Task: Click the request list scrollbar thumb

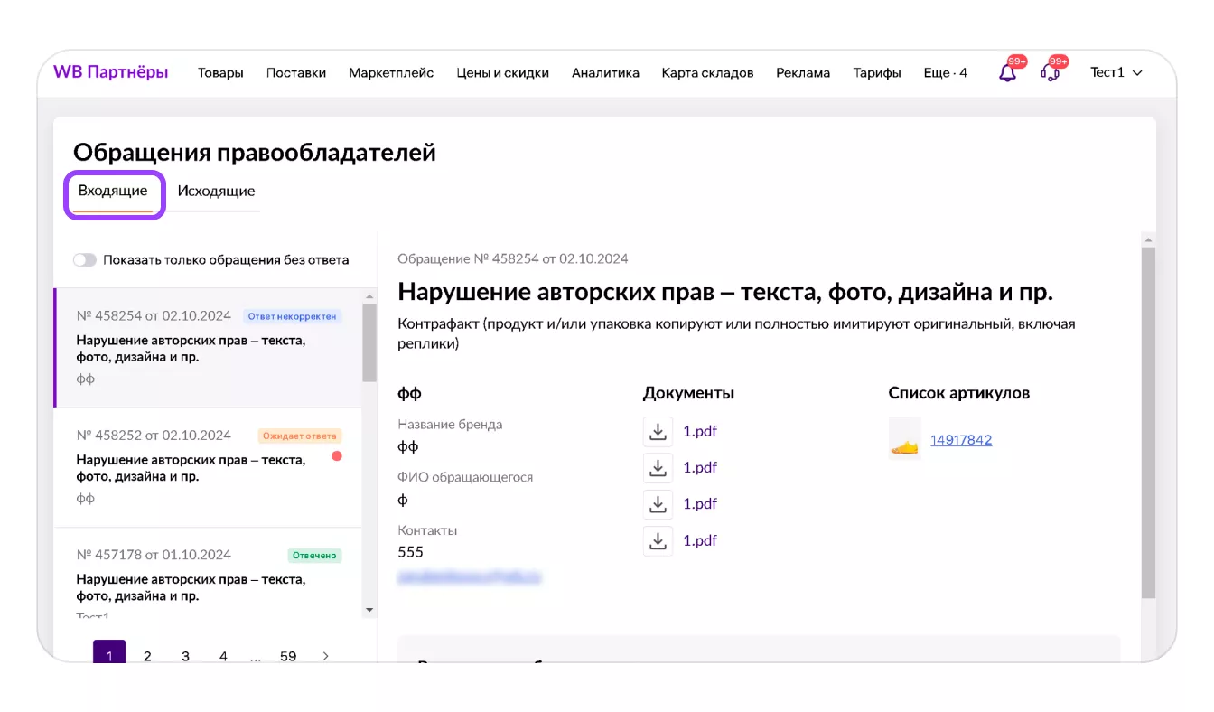Action: coord(369,342)
